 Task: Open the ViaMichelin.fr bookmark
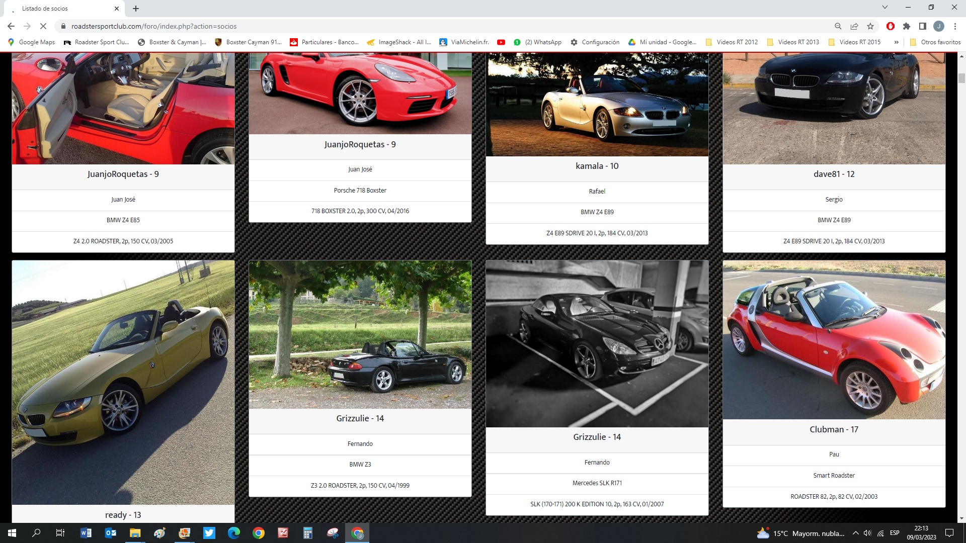pos(464,42)
